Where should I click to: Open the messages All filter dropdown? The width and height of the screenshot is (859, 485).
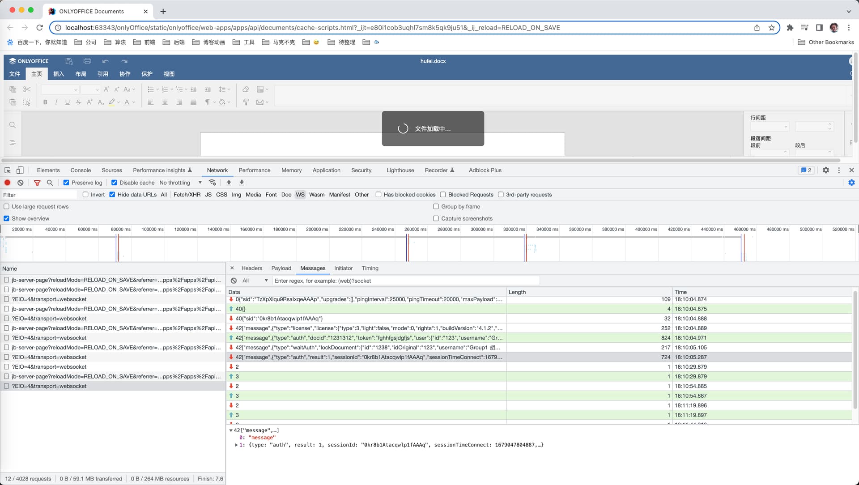[x=255, y=281]
